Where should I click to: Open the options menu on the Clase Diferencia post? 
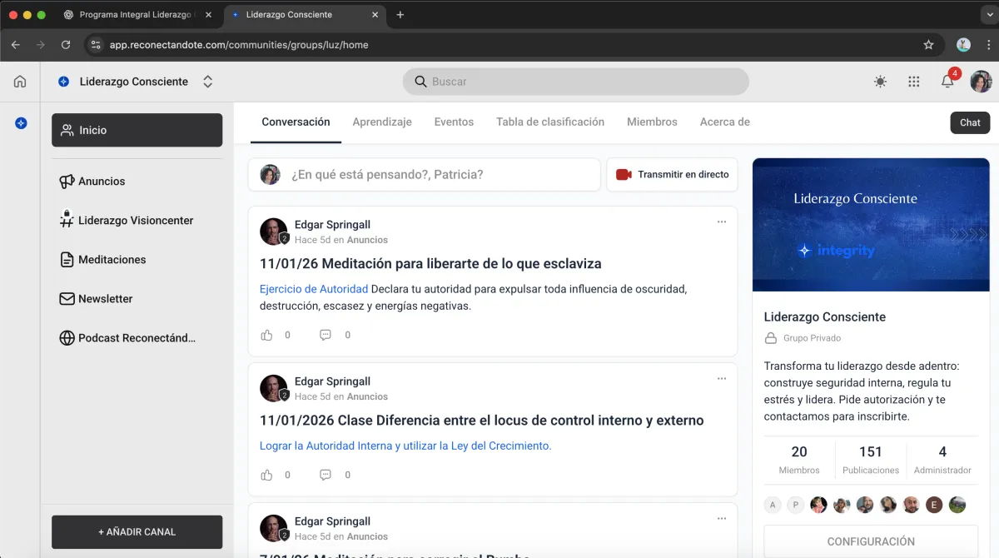point(722,378)
